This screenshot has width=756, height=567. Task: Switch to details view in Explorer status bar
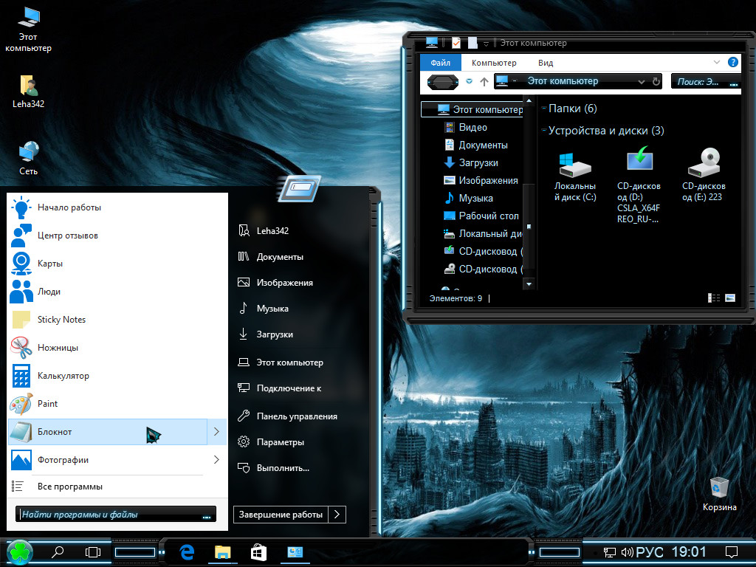[x=714, y=298]
